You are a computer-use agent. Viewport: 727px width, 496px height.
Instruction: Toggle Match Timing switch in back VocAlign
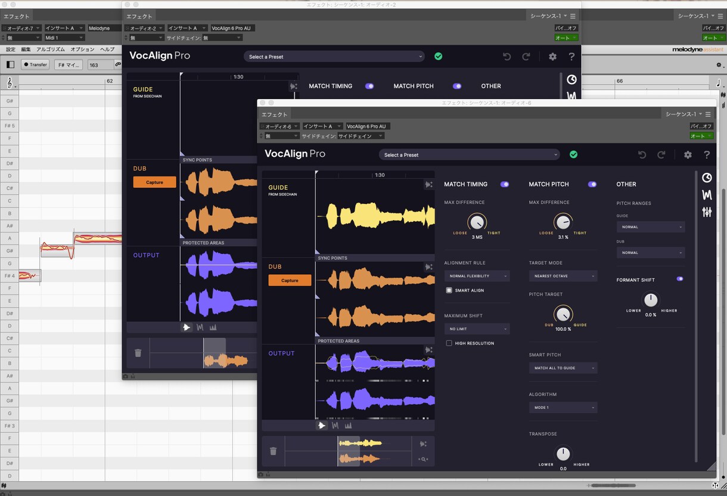[369, 86]
